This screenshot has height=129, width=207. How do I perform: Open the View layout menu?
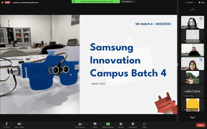pyautogui.click(x=202, y=2)
